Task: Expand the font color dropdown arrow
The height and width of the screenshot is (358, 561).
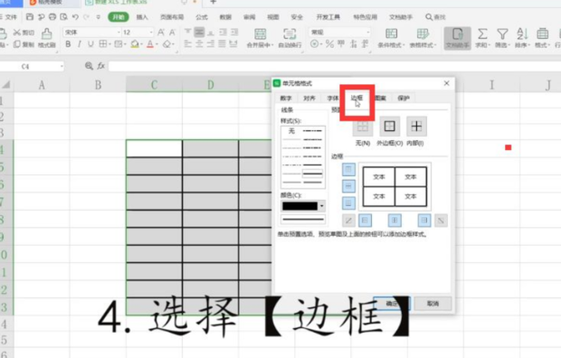Action: [x=157, y=44]
